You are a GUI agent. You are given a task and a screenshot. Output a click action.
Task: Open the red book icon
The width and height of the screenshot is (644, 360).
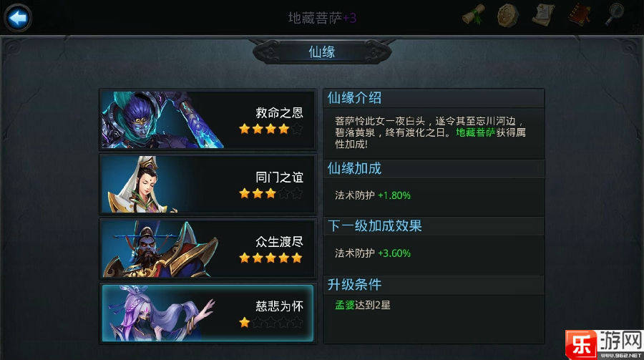coord(580,15)
